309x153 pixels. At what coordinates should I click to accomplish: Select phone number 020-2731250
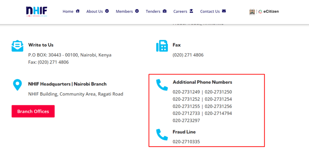click(x=218, y=92)
